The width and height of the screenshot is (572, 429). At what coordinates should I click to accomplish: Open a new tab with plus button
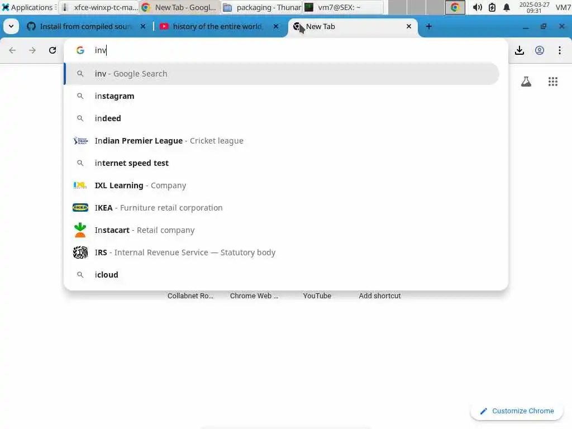(428, 27)
